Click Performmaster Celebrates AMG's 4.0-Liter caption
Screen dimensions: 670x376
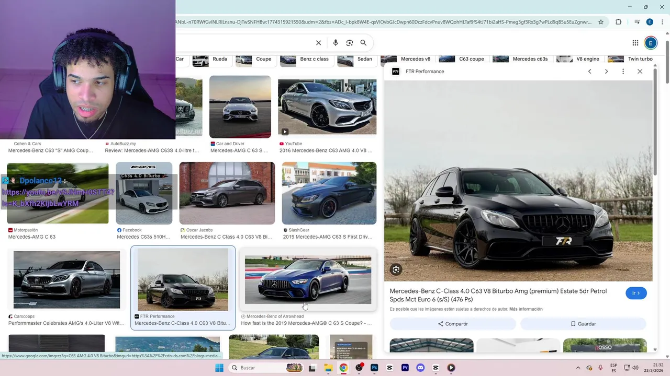tap(66, 323)
